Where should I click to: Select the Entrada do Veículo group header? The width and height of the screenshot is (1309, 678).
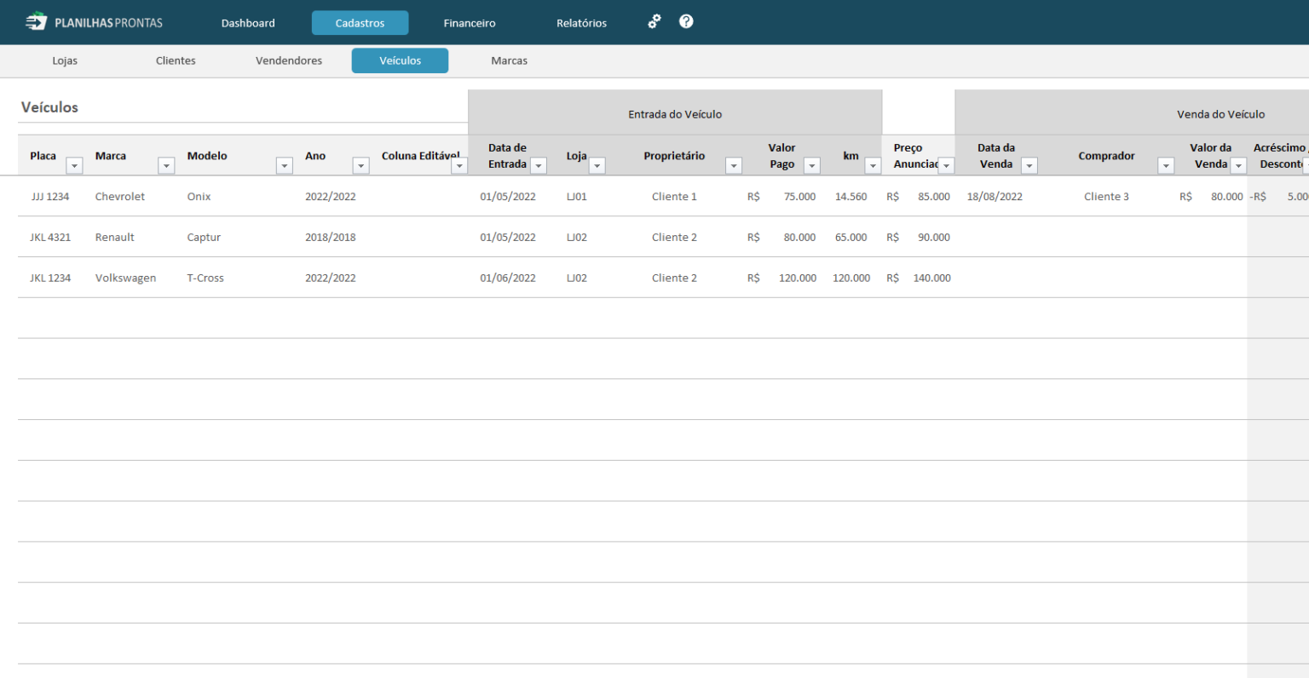coord(675,113)
